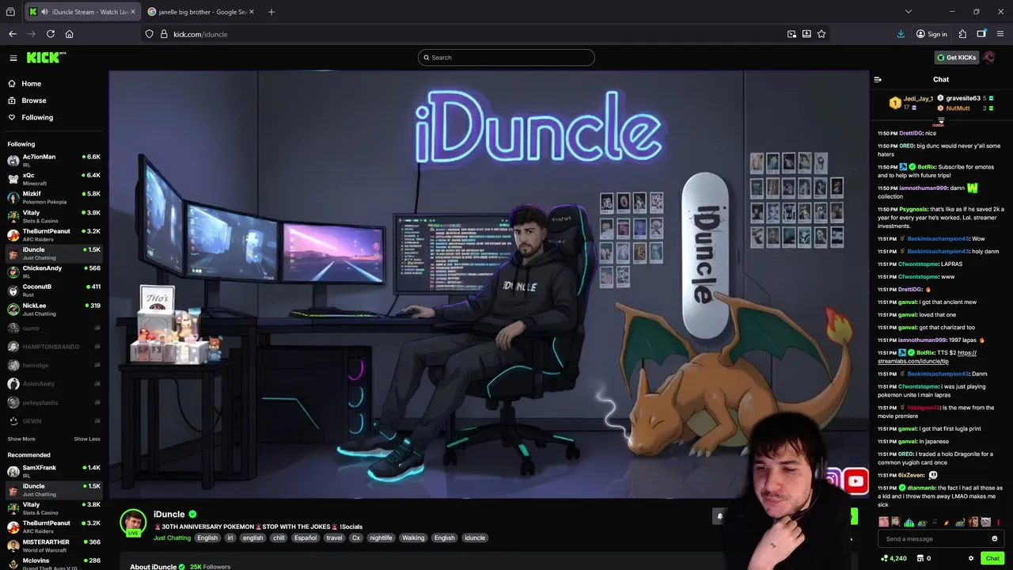Screen dimensions: 1013x570
Task: Expand the list with Show More
Action: [x=21, y=439]
